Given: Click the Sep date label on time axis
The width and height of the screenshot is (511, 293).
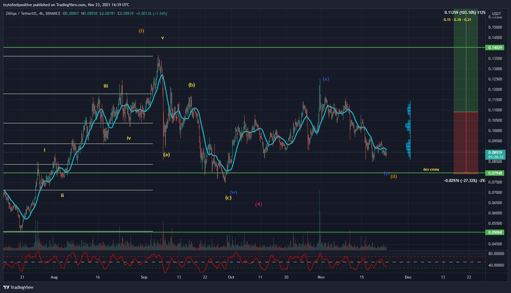Looking at the screenshot, I should click(144, 277).
